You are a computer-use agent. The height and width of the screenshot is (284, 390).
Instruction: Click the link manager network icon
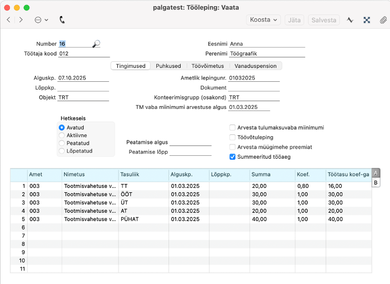(367, 20)
